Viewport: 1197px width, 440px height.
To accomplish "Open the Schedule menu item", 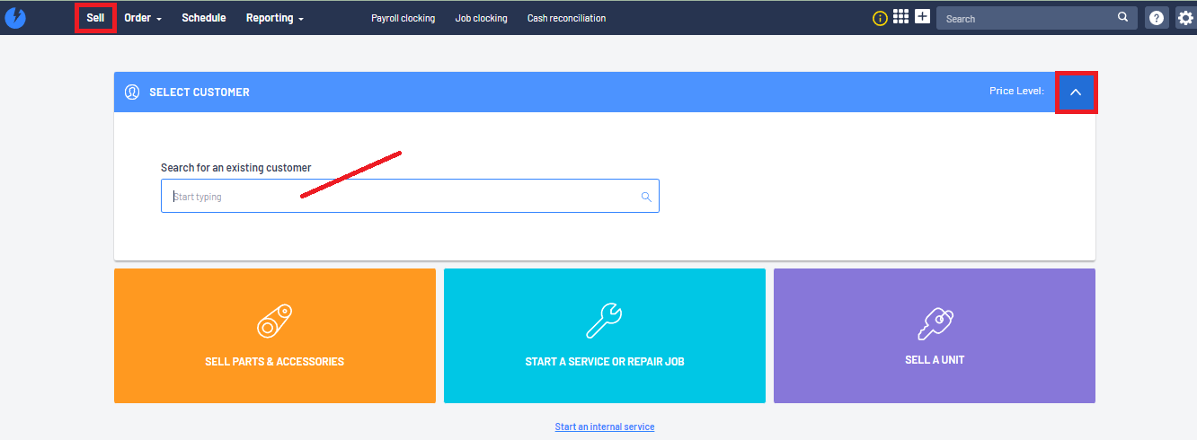I will [x=204, y=18].
